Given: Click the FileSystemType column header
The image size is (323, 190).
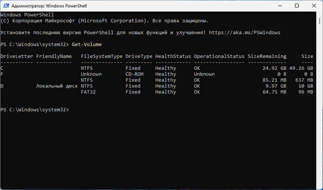Looking at the screenshot, I should [102, 56].
